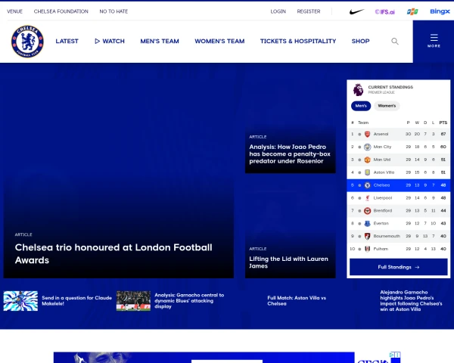This screenshot has height=363, width=454.
Task: Click the Chelsea team name in highlighted row
Action: pyautogui.click(x=381, y=185)
